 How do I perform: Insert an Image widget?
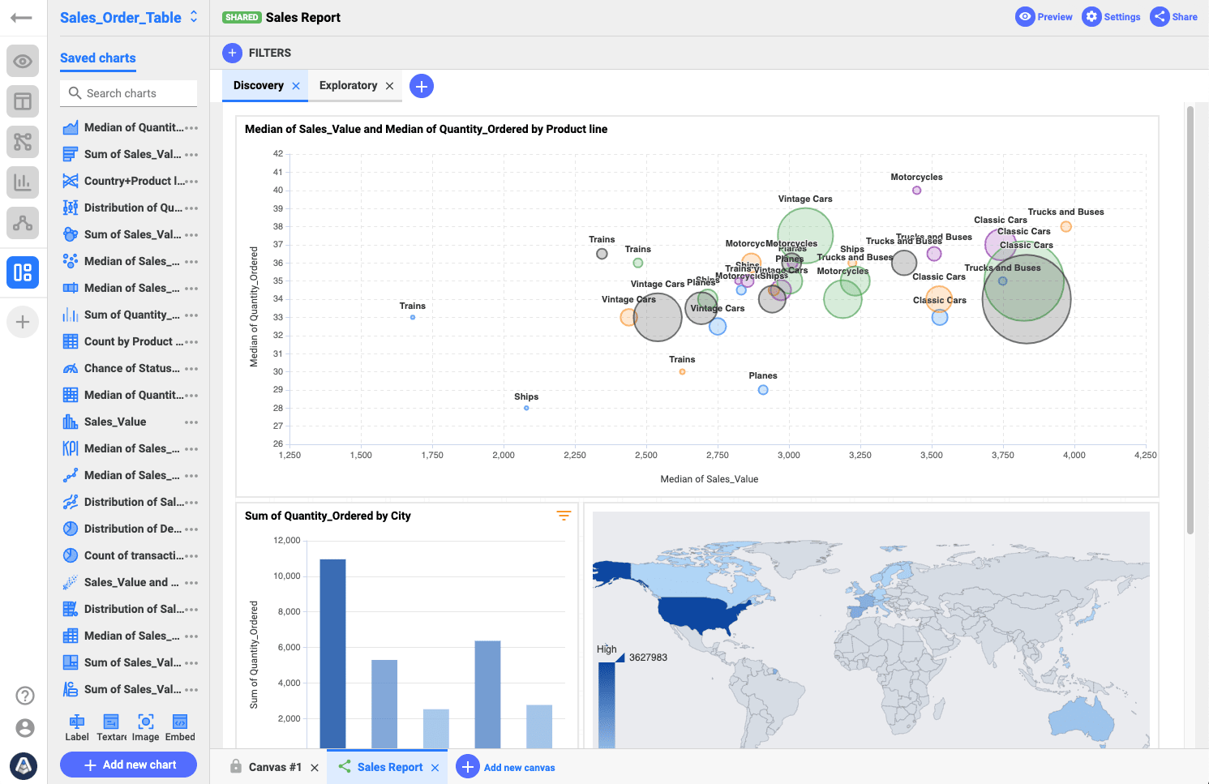pyautogui.click(x=146, y=727)
